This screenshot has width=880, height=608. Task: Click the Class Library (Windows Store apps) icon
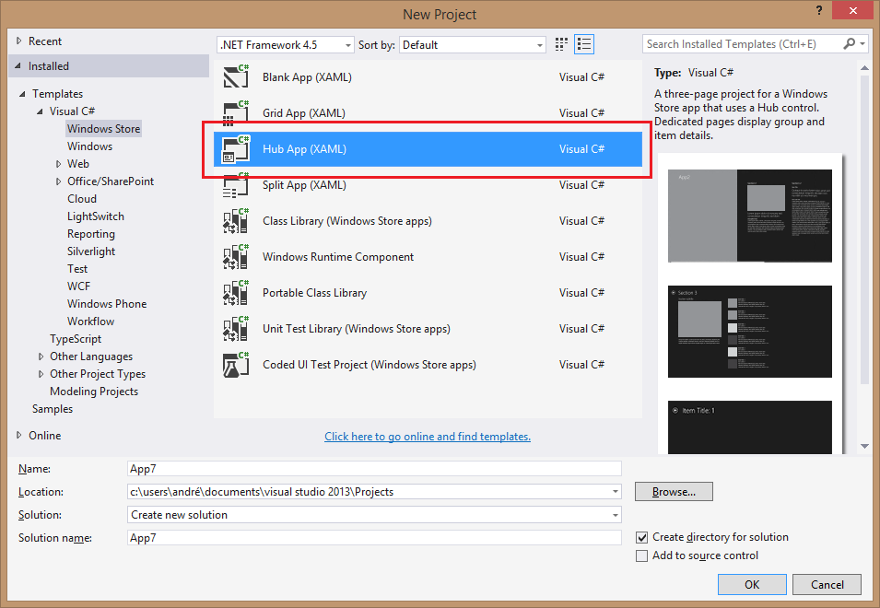[236, 221]
